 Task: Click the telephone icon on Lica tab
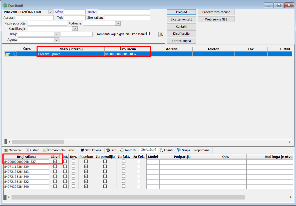click(x=108, y=150)
